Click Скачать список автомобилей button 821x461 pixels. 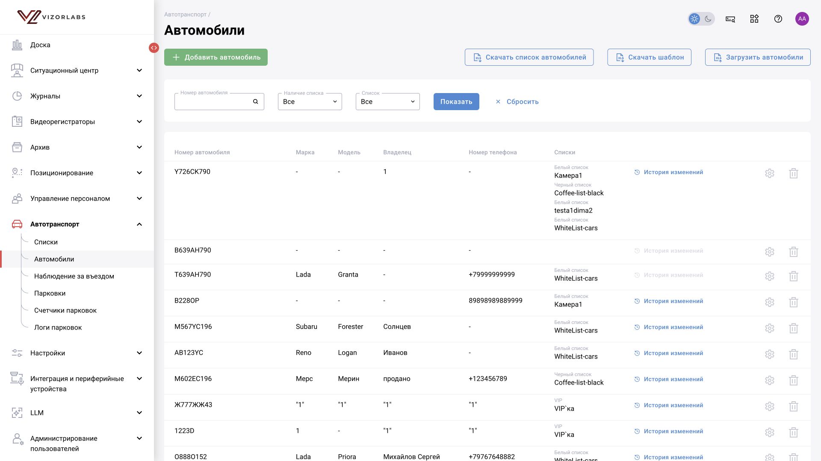tap(529, 57)
